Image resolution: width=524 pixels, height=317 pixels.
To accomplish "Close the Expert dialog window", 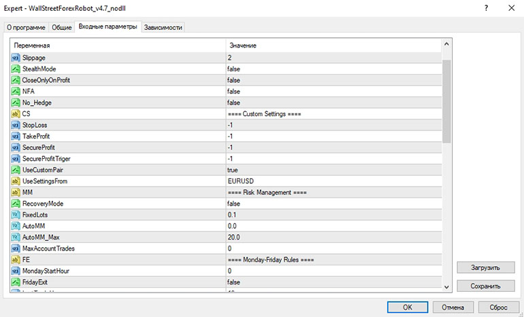I will tap(511, 8).
